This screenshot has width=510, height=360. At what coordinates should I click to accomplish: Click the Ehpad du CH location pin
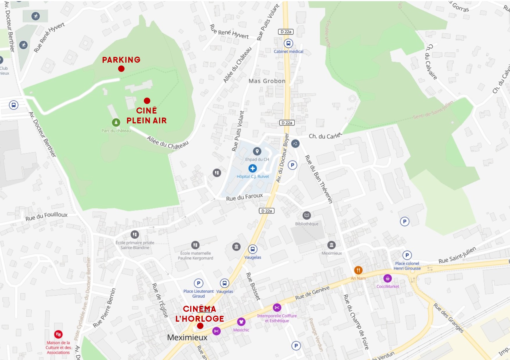tap(257, 151)
